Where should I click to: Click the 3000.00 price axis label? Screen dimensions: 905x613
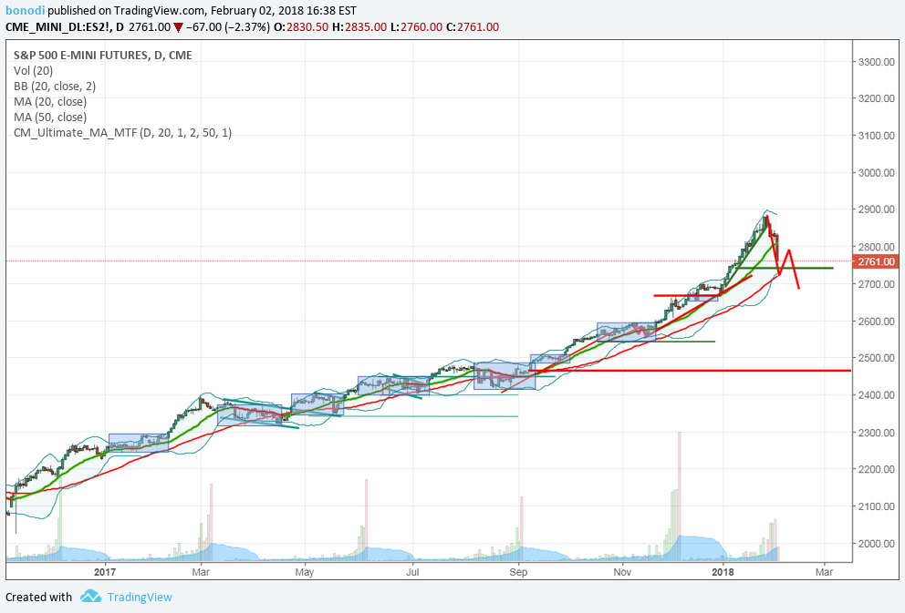coord(876,173)
